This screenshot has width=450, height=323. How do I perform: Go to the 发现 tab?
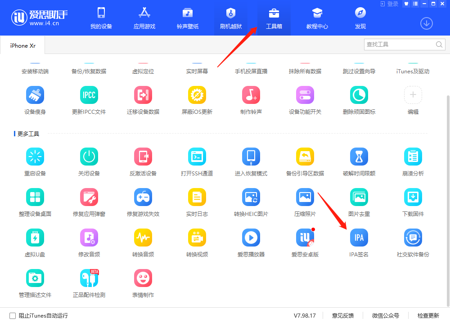[x=360, y=18]
